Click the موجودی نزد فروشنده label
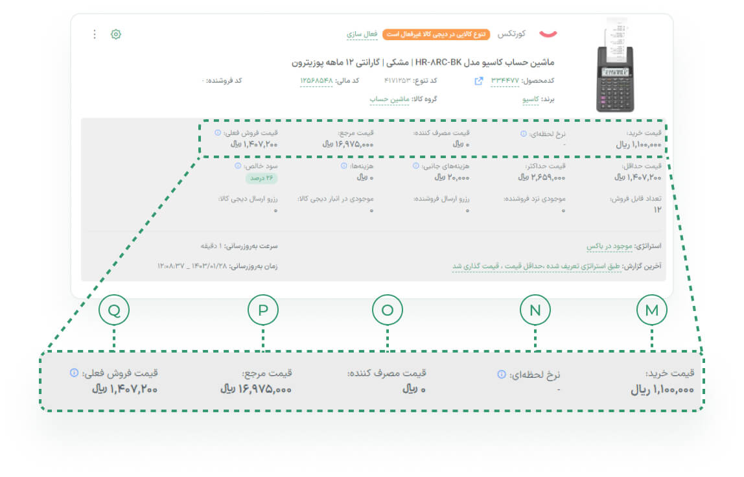The image size is (744, 477). (534, 199)
